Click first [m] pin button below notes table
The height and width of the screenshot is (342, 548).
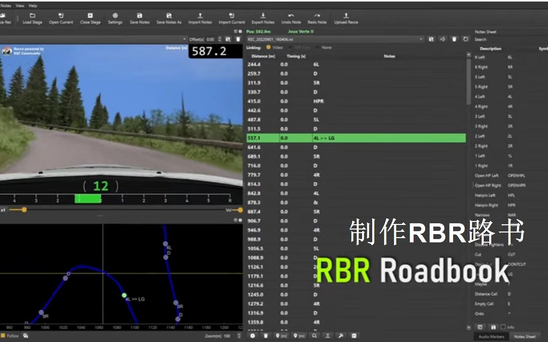coord(281,336)
